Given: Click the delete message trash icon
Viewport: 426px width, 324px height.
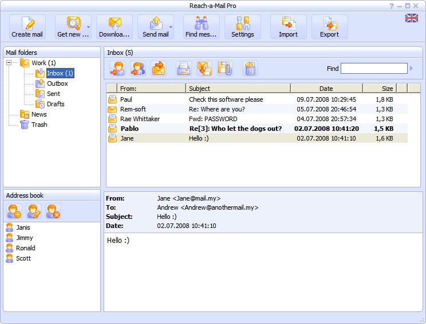Looking at the screenshot, I should pos(250,69).
